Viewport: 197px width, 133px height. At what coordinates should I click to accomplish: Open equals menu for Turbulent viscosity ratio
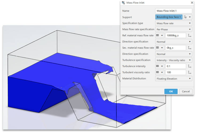160,72
